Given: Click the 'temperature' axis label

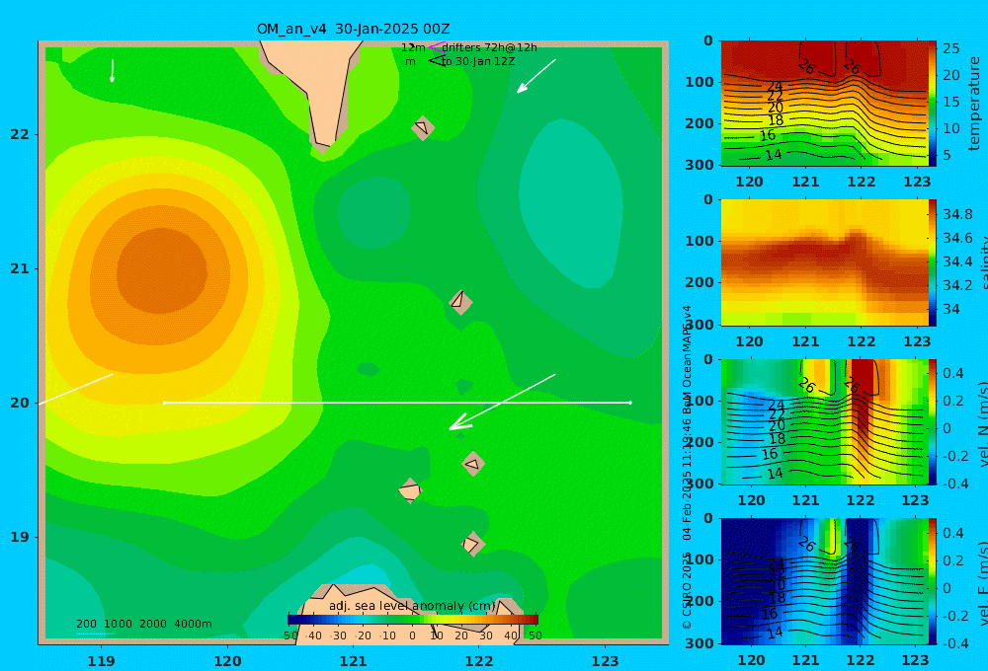Looking at the screenshot, I should click(x=974, y=104).
